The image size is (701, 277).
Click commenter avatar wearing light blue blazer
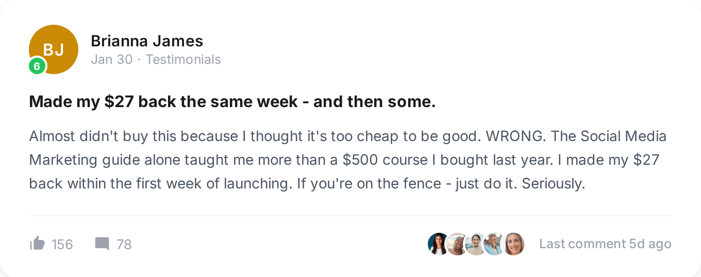[x=494, y=244]
